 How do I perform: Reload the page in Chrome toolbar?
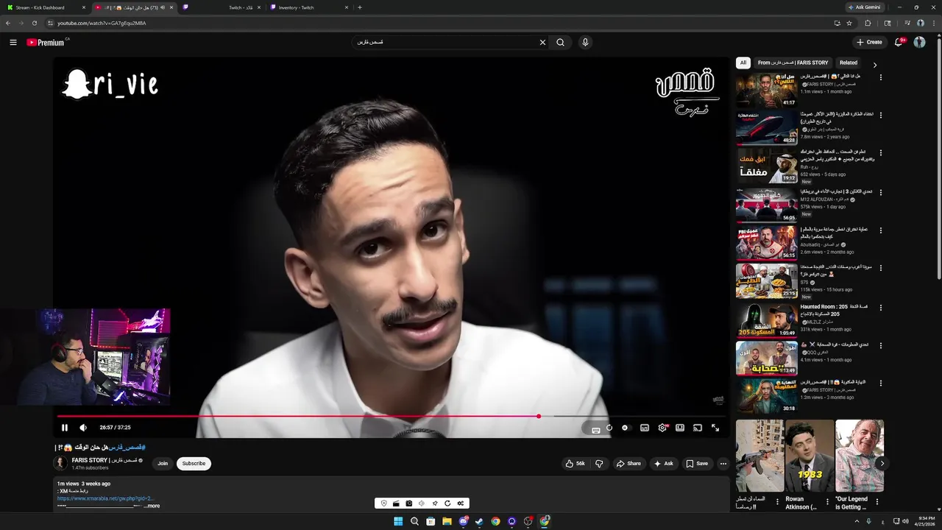(x=34, y=23)
